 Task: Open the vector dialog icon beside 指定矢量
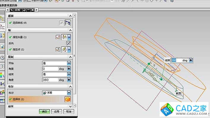tap(58, 37)
